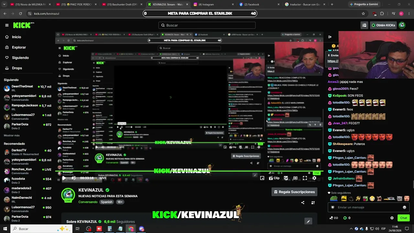Open channel points infinity icon
Screen dimensions: 414x233
333,218
